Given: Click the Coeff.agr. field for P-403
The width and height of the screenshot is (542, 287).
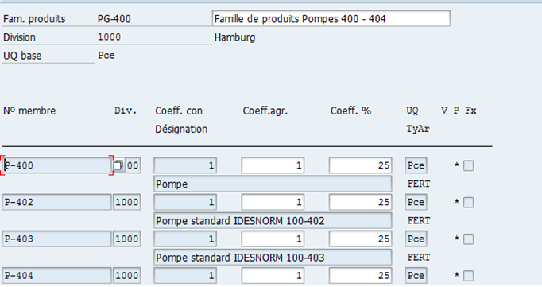Looking at the screenshot, I should click(x=273, y=239).
